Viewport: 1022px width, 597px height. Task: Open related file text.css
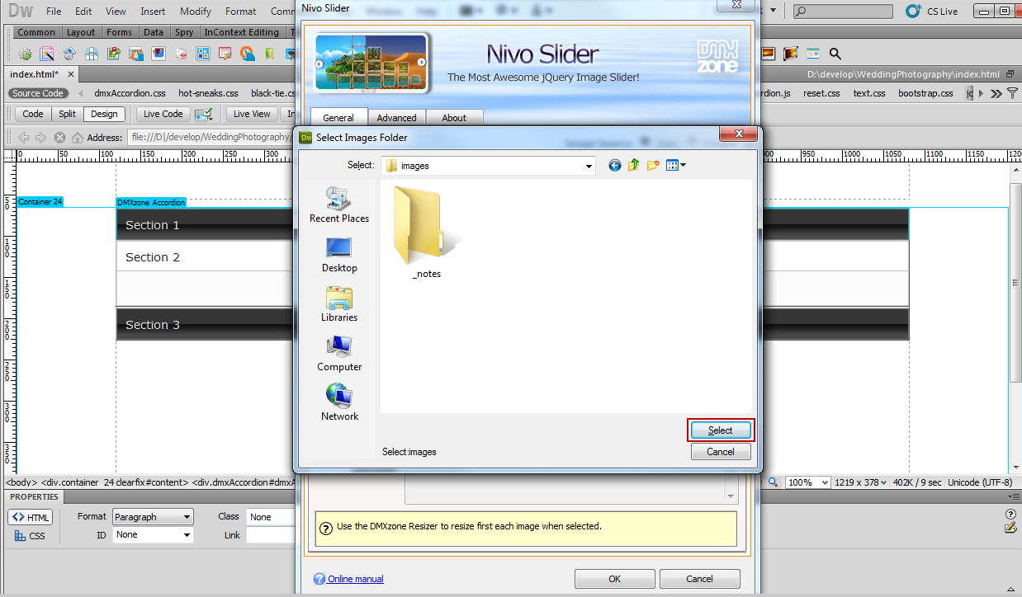click(x=869, y=93)
